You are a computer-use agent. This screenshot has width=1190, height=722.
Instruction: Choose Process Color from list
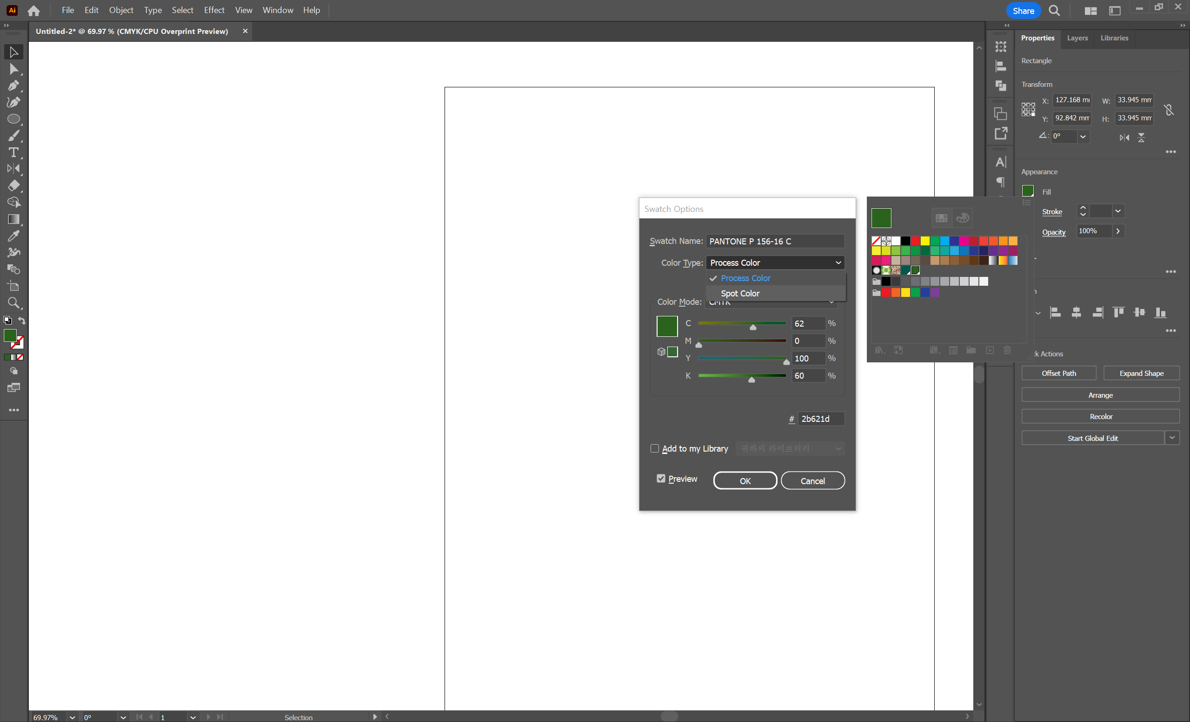pyautogui.click(x=776, y=278)
